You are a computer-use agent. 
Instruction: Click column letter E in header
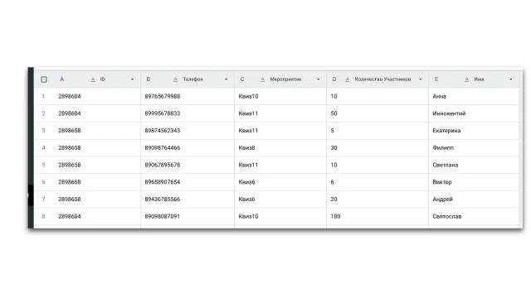point(436,79)
